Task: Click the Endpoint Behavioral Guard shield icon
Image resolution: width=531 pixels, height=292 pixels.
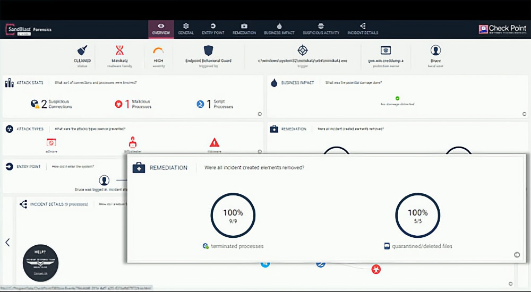Action: tap(208, 50)
